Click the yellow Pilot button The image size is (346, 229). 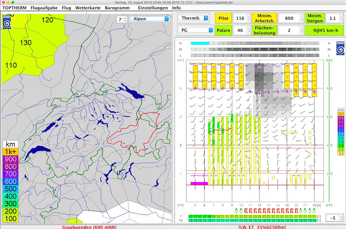click(x=223, y=18)
